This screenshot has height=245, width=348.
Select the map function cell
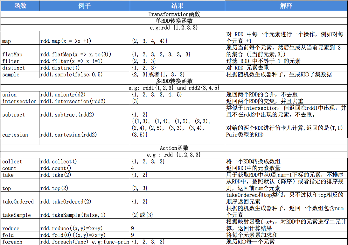click(19, 41)
